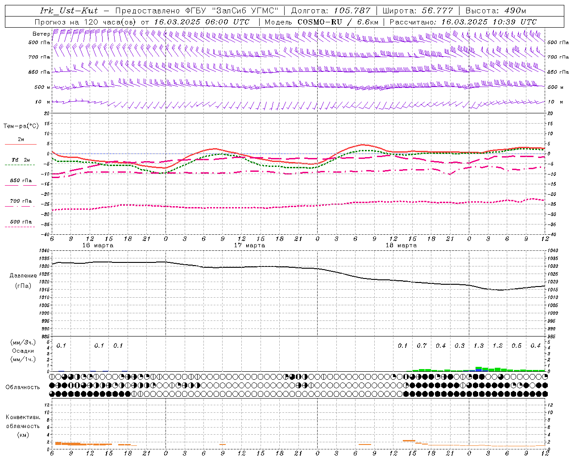Click the Осадки precipitation label
This screenshot has height=457, width=571.
click(23, 351)
